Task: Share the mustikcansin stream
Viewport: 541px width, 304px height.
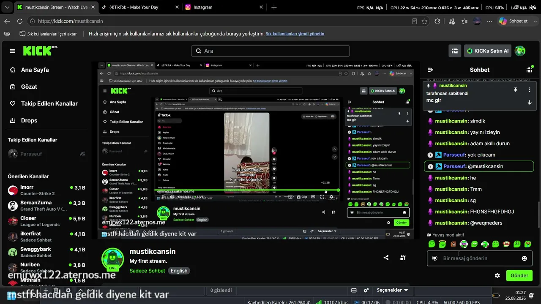Action: click(386, 258)
